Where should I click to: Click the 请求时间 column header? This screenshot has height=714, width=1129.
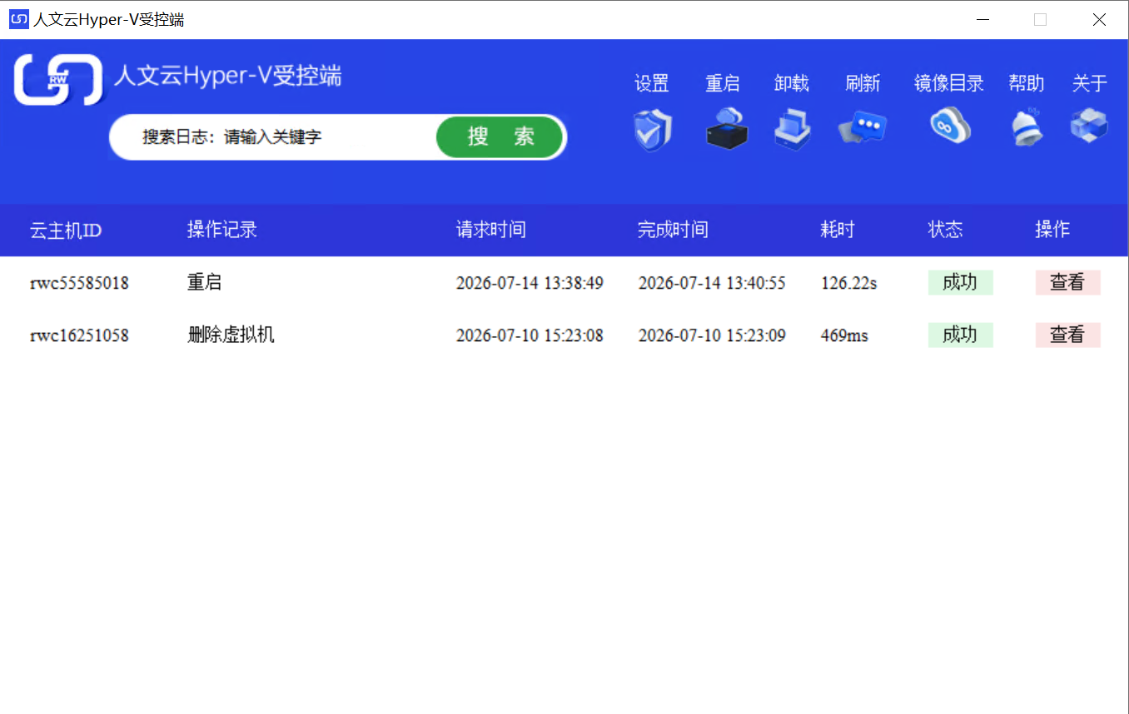(x=491, y=230)
